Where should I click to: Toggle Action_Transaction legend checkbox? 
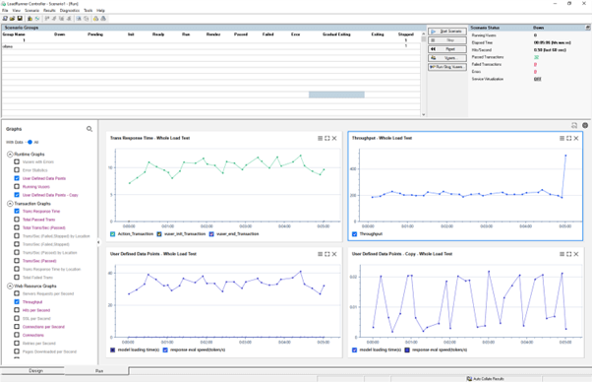pos(112,234)
